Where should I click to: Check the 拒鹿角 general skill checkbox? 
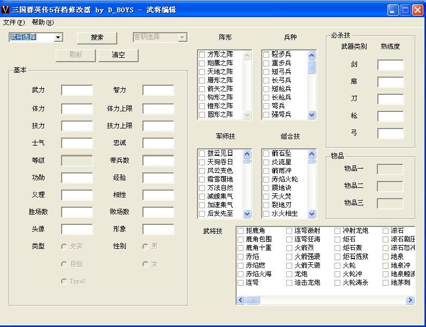pyautogui.click(x=241, y=231)
